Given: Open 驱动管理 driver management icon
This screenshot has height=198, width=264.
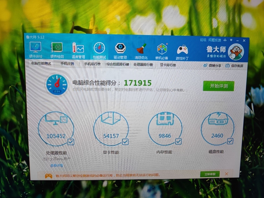Looking at the screenshot, I should coord(120,51).
